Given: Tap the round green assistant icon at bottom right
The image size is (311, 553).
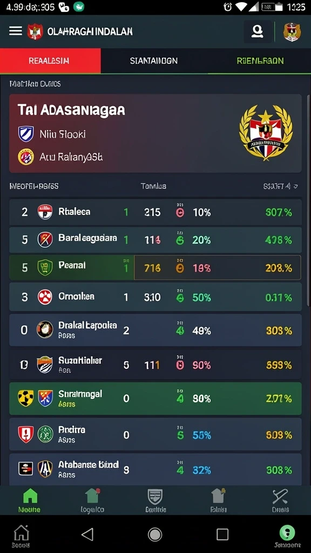Looking at the screenshot, I should (287, 532).
